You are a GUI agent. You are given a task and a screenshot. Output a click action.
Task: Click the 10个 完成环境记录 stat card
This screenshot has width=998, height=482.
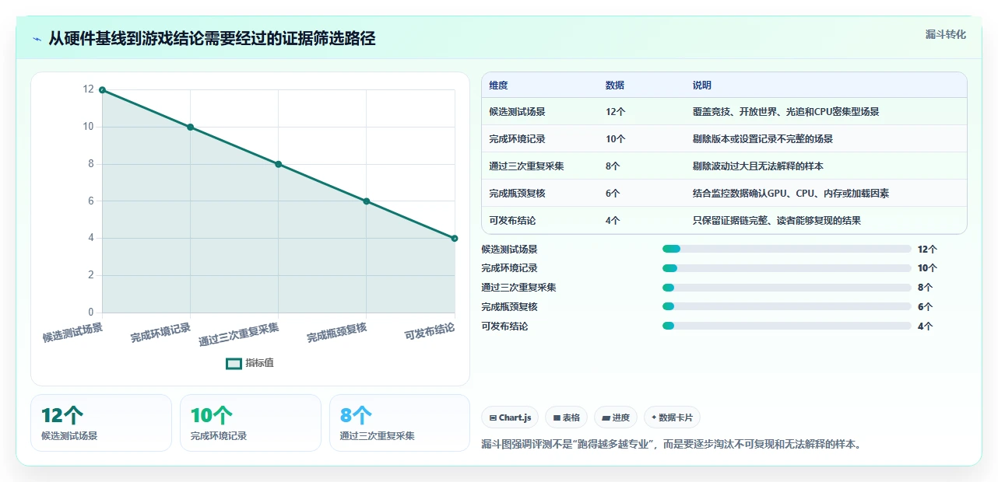251,423
